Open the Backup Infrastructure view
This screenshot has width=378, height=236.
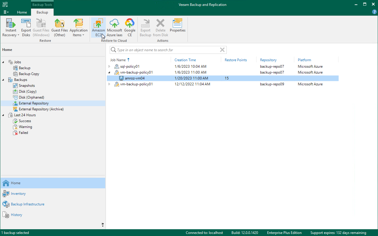pyautogui.click(x=27, y=204)
